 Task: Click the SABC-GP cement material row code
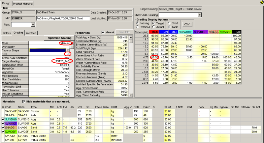point(11,111)
